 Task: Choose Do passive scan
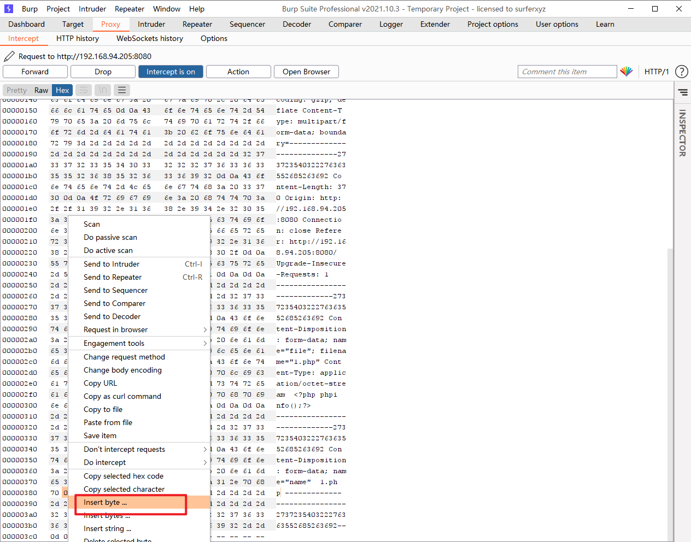pos(139,237)
